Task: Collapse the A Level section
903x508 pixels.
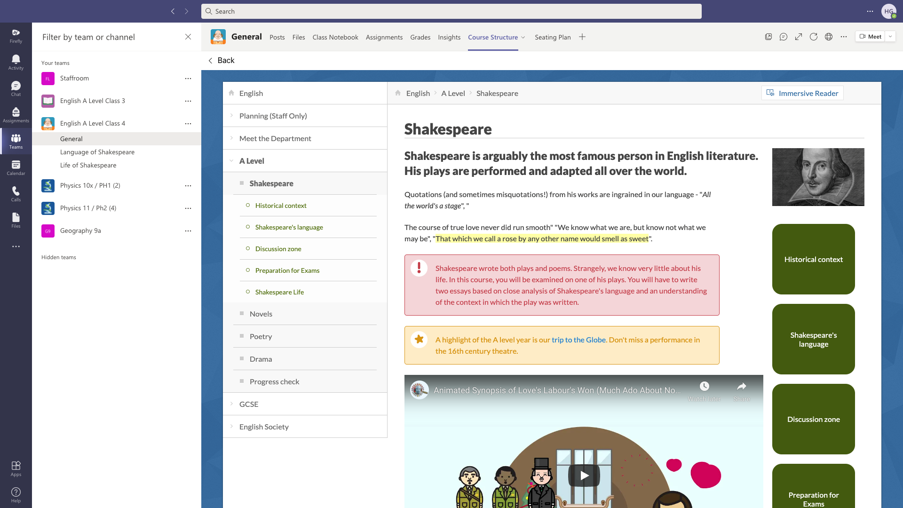Action: click(x=231, y=161)
